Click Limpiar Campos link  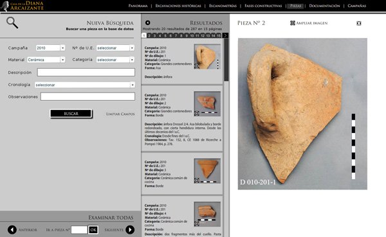pos(120,114)
